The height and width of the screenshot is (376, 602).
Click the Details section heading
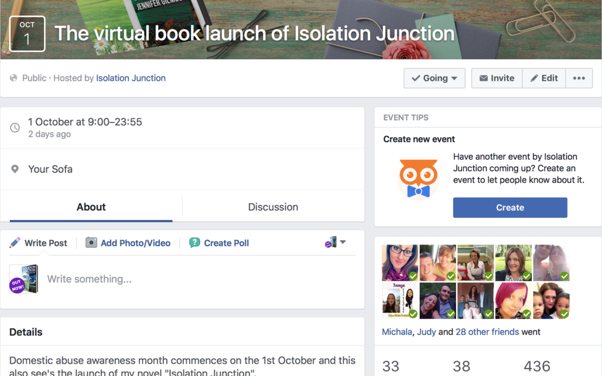26,332
